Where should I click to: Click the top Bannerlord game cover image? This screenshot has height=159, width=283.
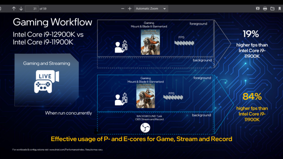[151, 42]
